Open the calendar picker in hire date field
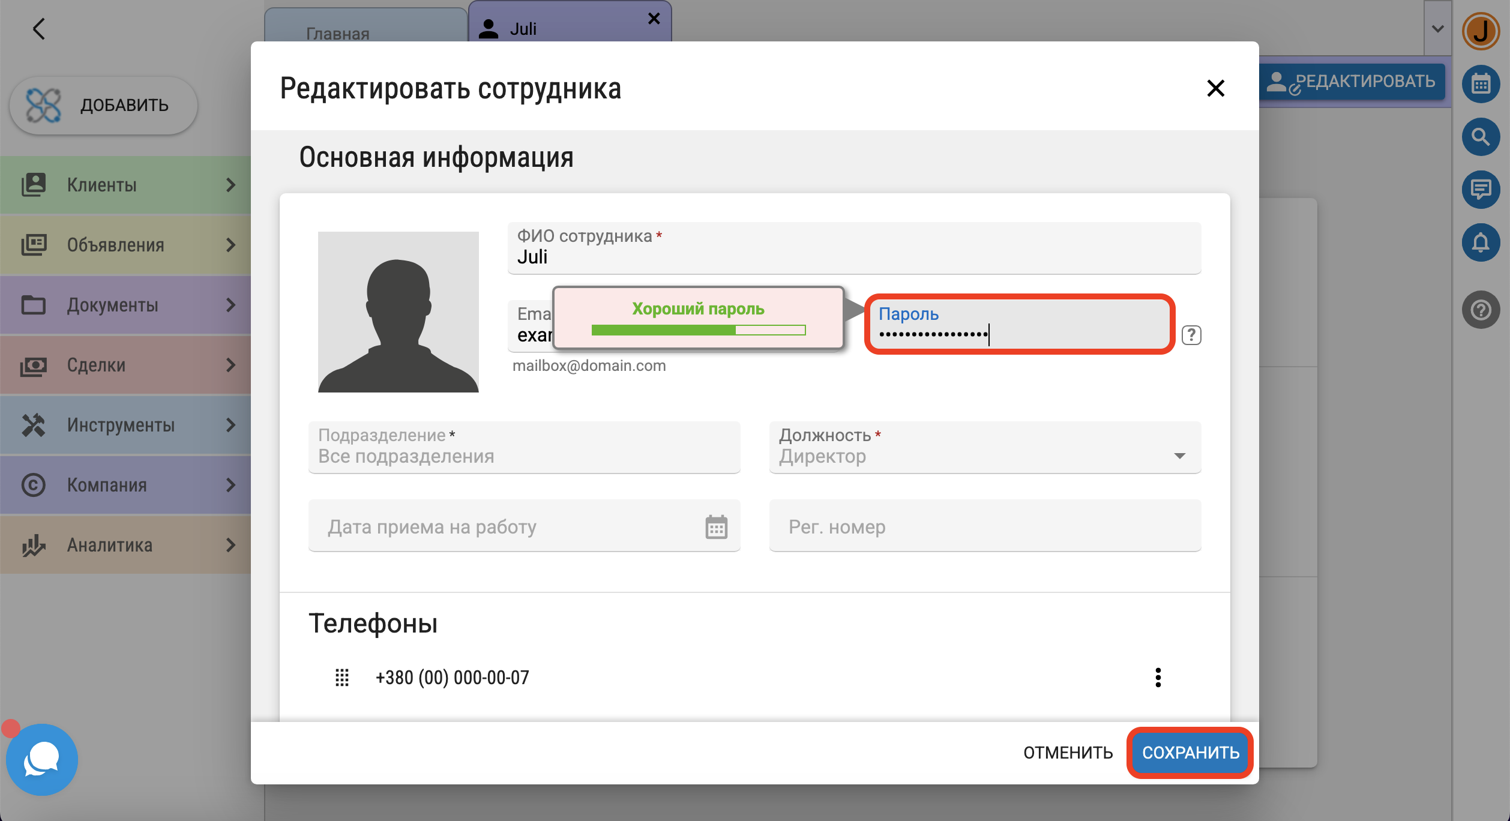 point(716,528)
